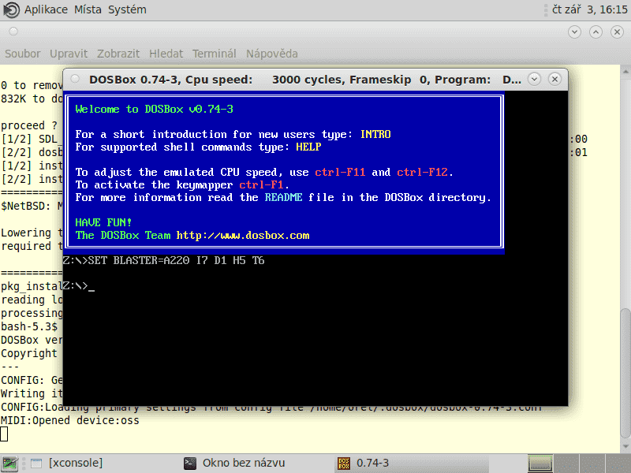Open the terminal's Terminál menu
This screenshot has height=473, width=631.
pyautogui.click(x=214, y=54)
